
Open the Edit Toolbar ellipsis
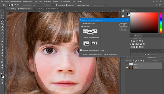[x=2, y=71]
